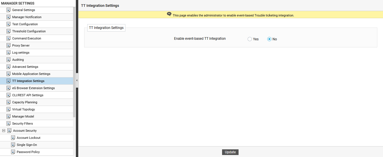Click the TT Integration Settings tree icon
Screen dimensions: 383x157
[x=9, y=81]
